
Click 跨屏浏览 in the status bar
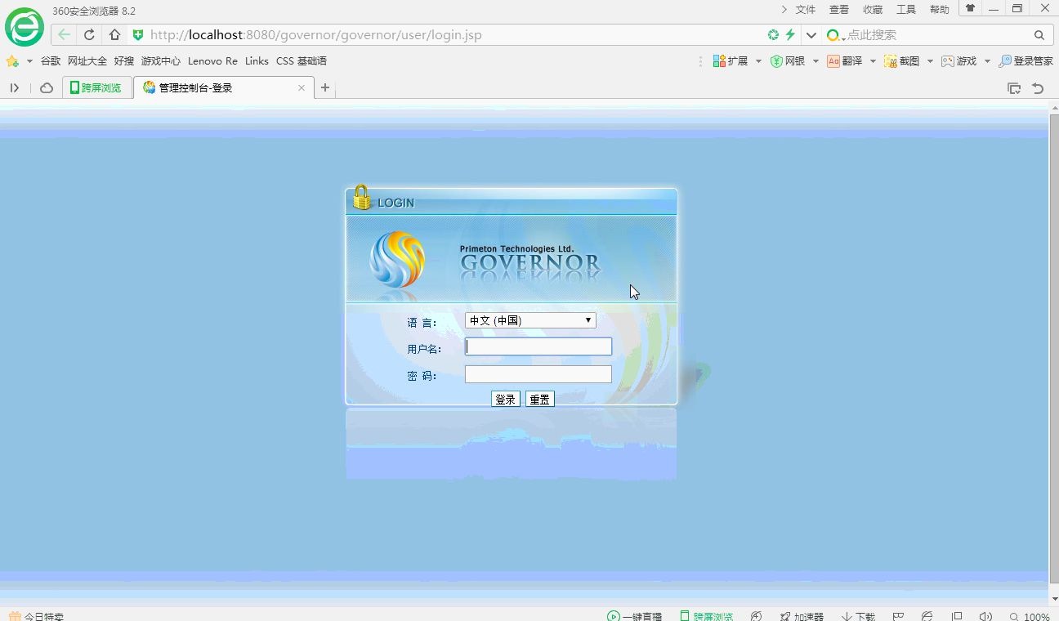(707, 617)
